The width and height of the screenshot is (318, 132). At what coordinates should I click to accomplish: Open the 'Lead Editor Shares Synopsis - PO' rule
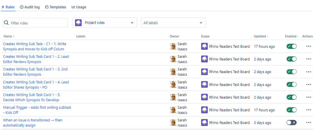pos(36,84)
